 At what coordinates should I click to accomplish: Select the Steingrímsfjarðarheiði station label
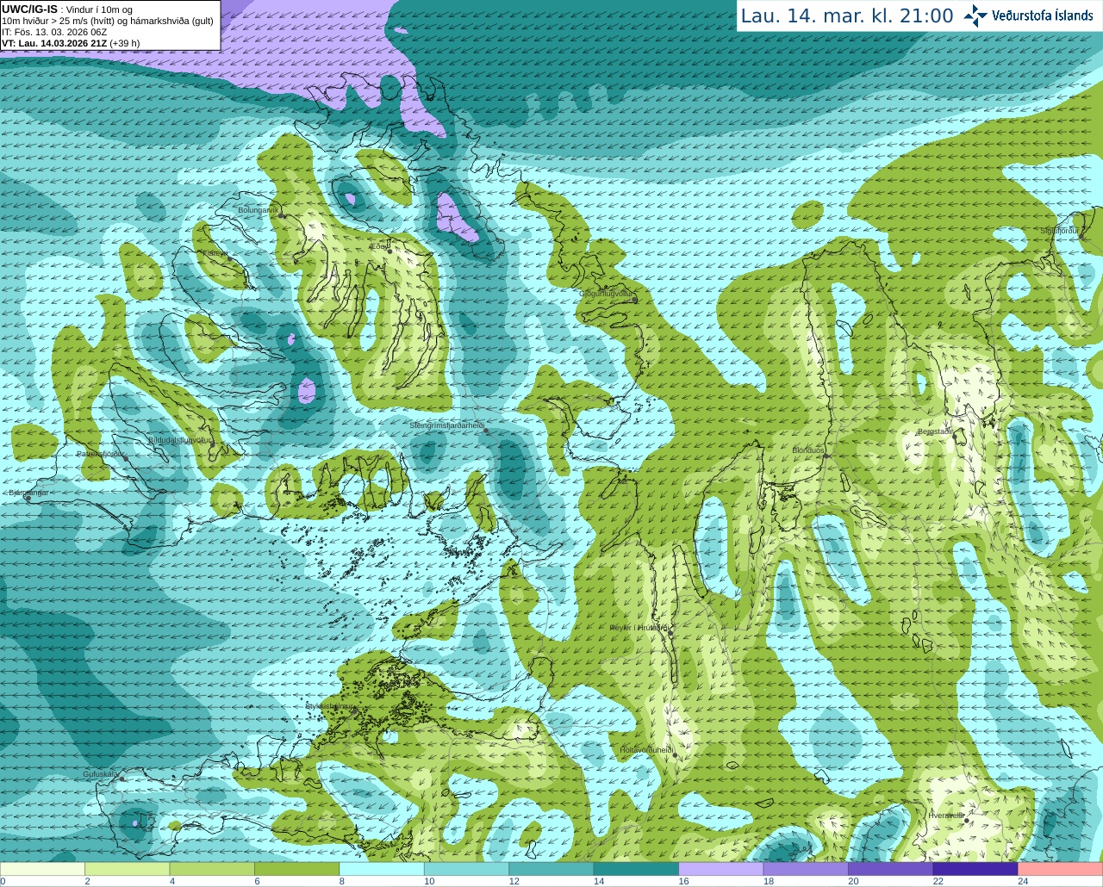[x=446, y=425]
